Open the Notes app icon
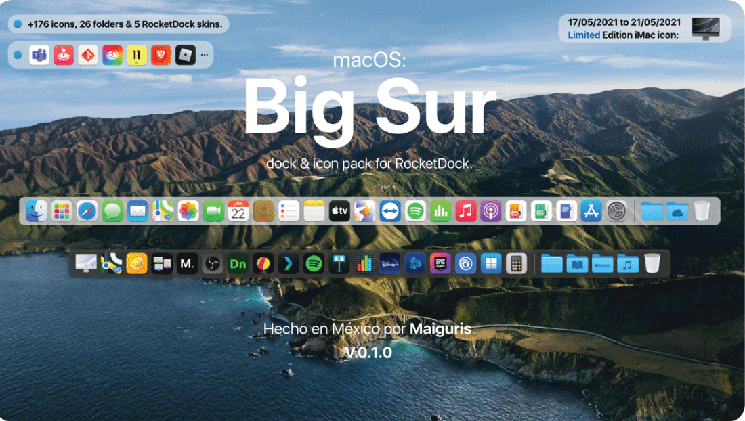The height and width of the screenshot is (421, 745). 314,211
